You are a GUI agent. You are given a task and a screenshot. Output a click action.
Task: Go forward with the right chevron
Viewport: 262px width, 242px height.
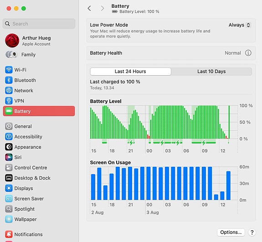(103, 8)
